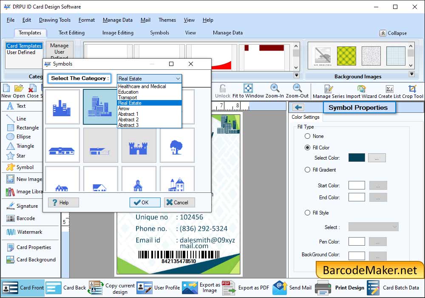Select the Star shape tool

(x=16, y=156)
